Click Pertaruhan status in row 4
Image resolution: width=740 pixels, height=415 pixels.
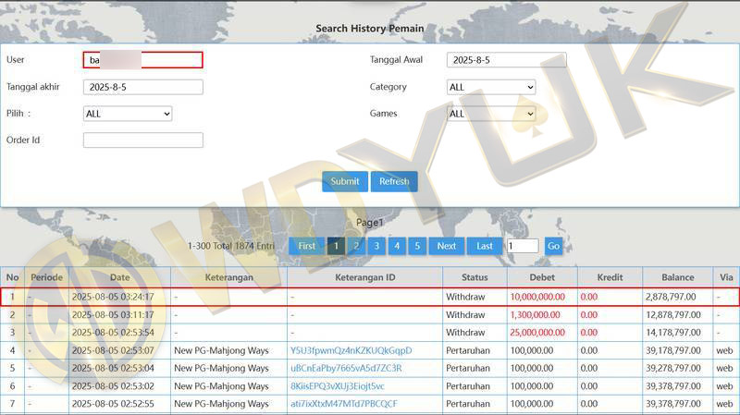[x=468, y=351]
